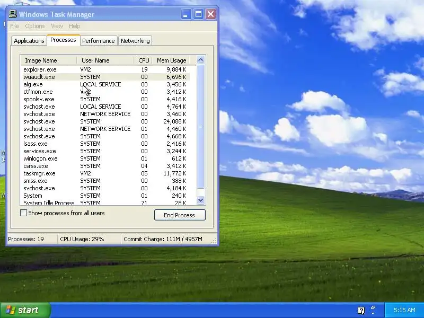Click the 5:15 AM clock
Image resolution: width=424 pixels, height=318 pixels.
click(404, 310)
